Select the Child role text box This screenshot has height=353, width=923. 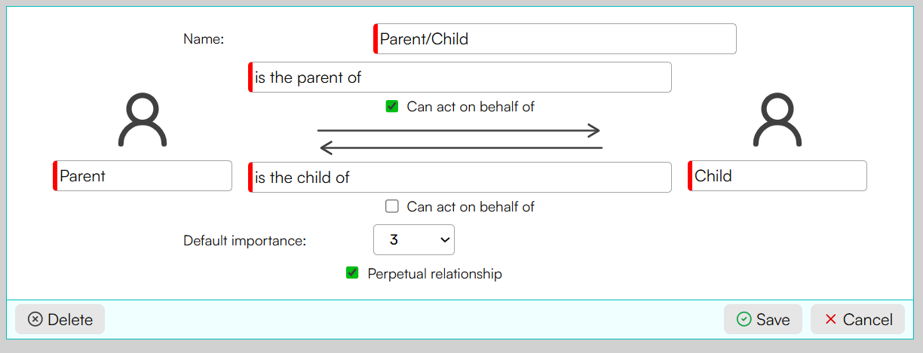coord(777,175)
